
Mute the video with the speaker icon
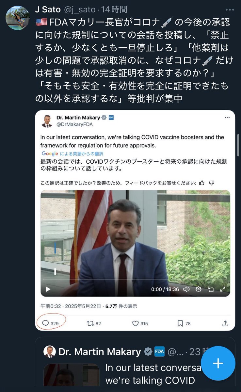pyautogui.click(x=186, y=289)
